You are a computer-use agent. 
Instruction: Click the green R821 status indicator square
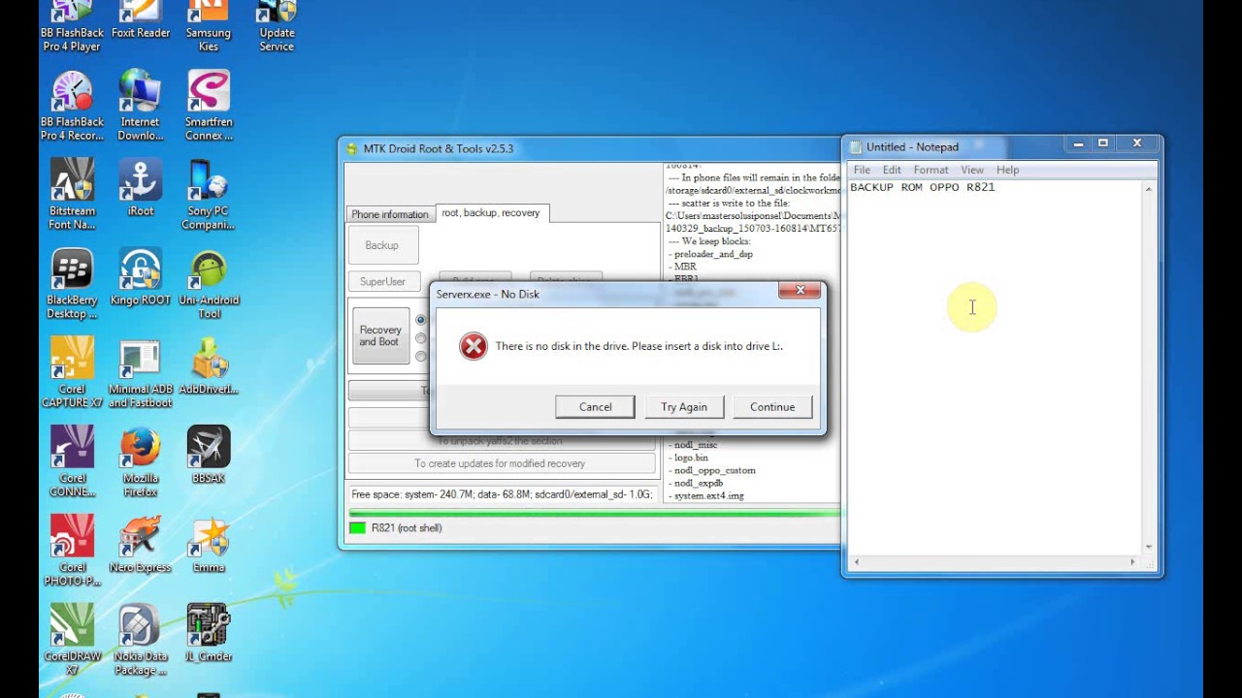click(x=357, y=527)
